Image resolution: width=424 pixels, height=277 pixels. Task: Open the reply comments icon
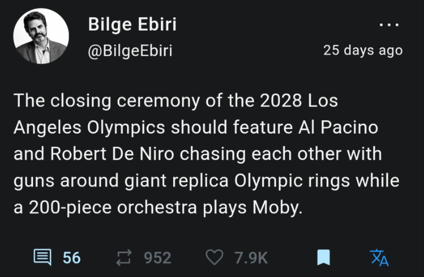[x=42, y=258]
